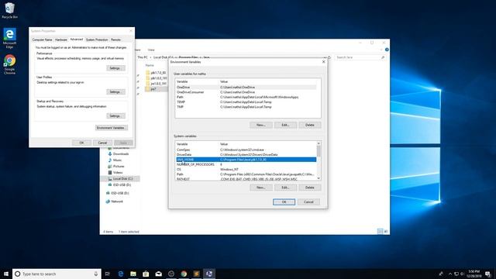
Task: Switch to the Computer Name tab
Action: [x=42, y=40]
